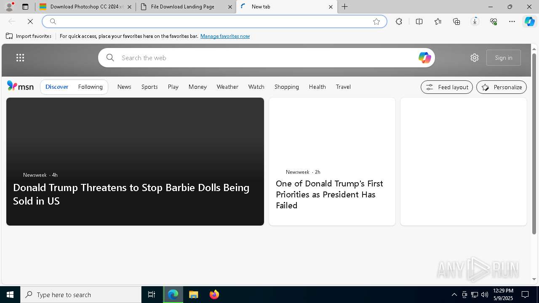Click the page vertical scrollbar thumb
This screenshot has width=539, height=303.
point(534,143)
